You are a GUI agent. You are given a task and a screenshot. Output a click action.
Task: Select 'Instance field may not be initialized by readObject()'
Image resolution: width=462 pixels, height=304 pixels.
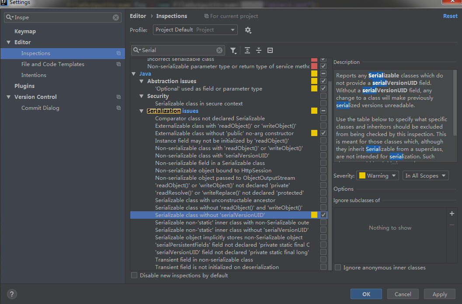click(222, 141)
